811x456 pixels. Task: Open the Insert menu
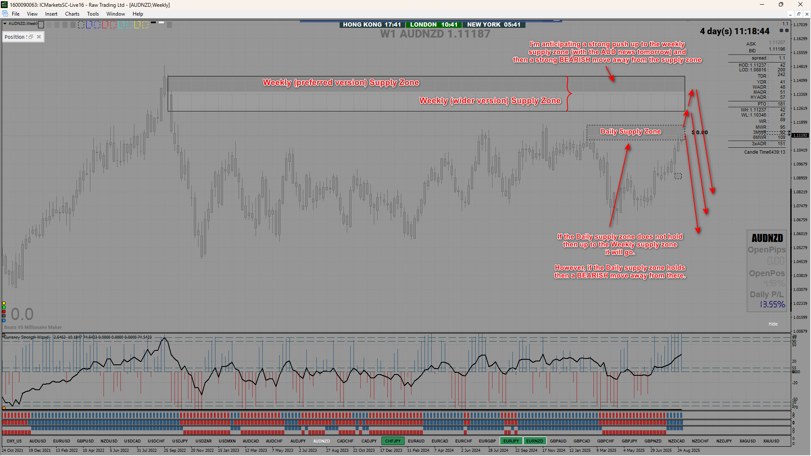[51, 14]
